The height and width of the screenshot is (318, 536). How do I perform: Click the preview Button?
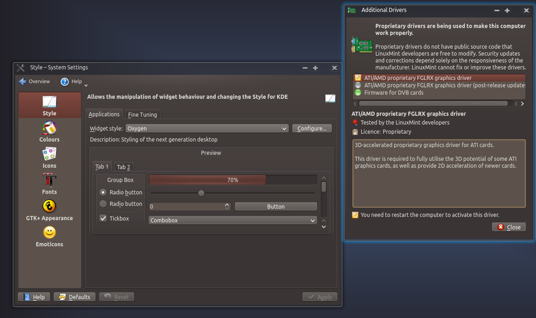coord(276,206)
